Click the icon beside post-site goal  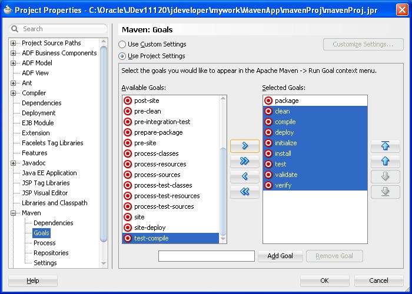click(x=128, y=101)
